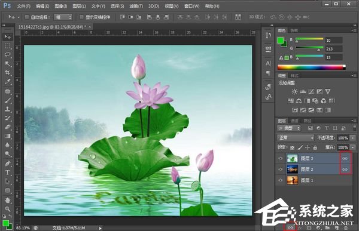Open the Adjustments panel flyout menu
This screenshot has height=231, width=359.
354,75
